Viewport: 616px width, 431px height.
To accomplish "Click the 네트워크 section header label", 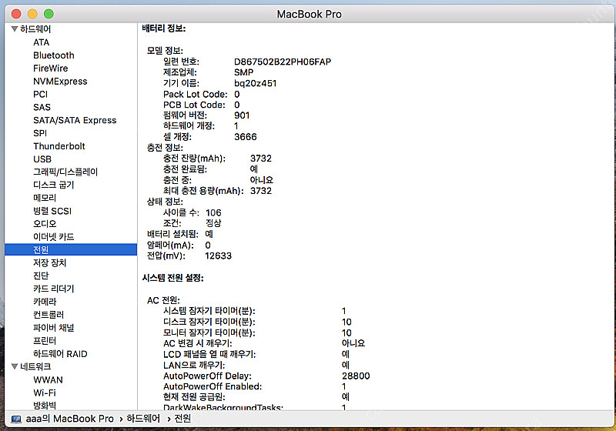I will (x=35, y=366).
